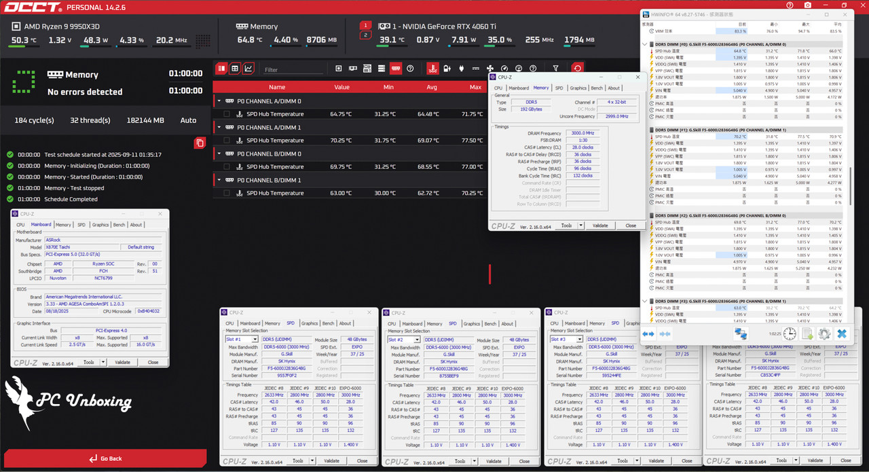The image size is (869, 472).
Task: Collapse DDR5 DIMM [#3] section in HWiNFO
Action: 644,301
